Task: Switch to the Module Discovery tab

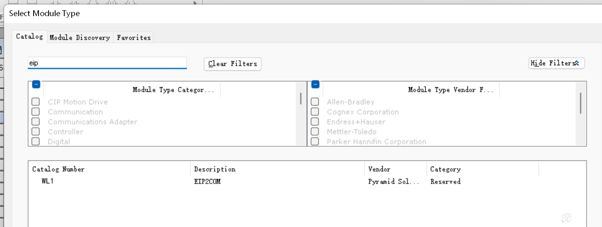Action: coord(80,37)
